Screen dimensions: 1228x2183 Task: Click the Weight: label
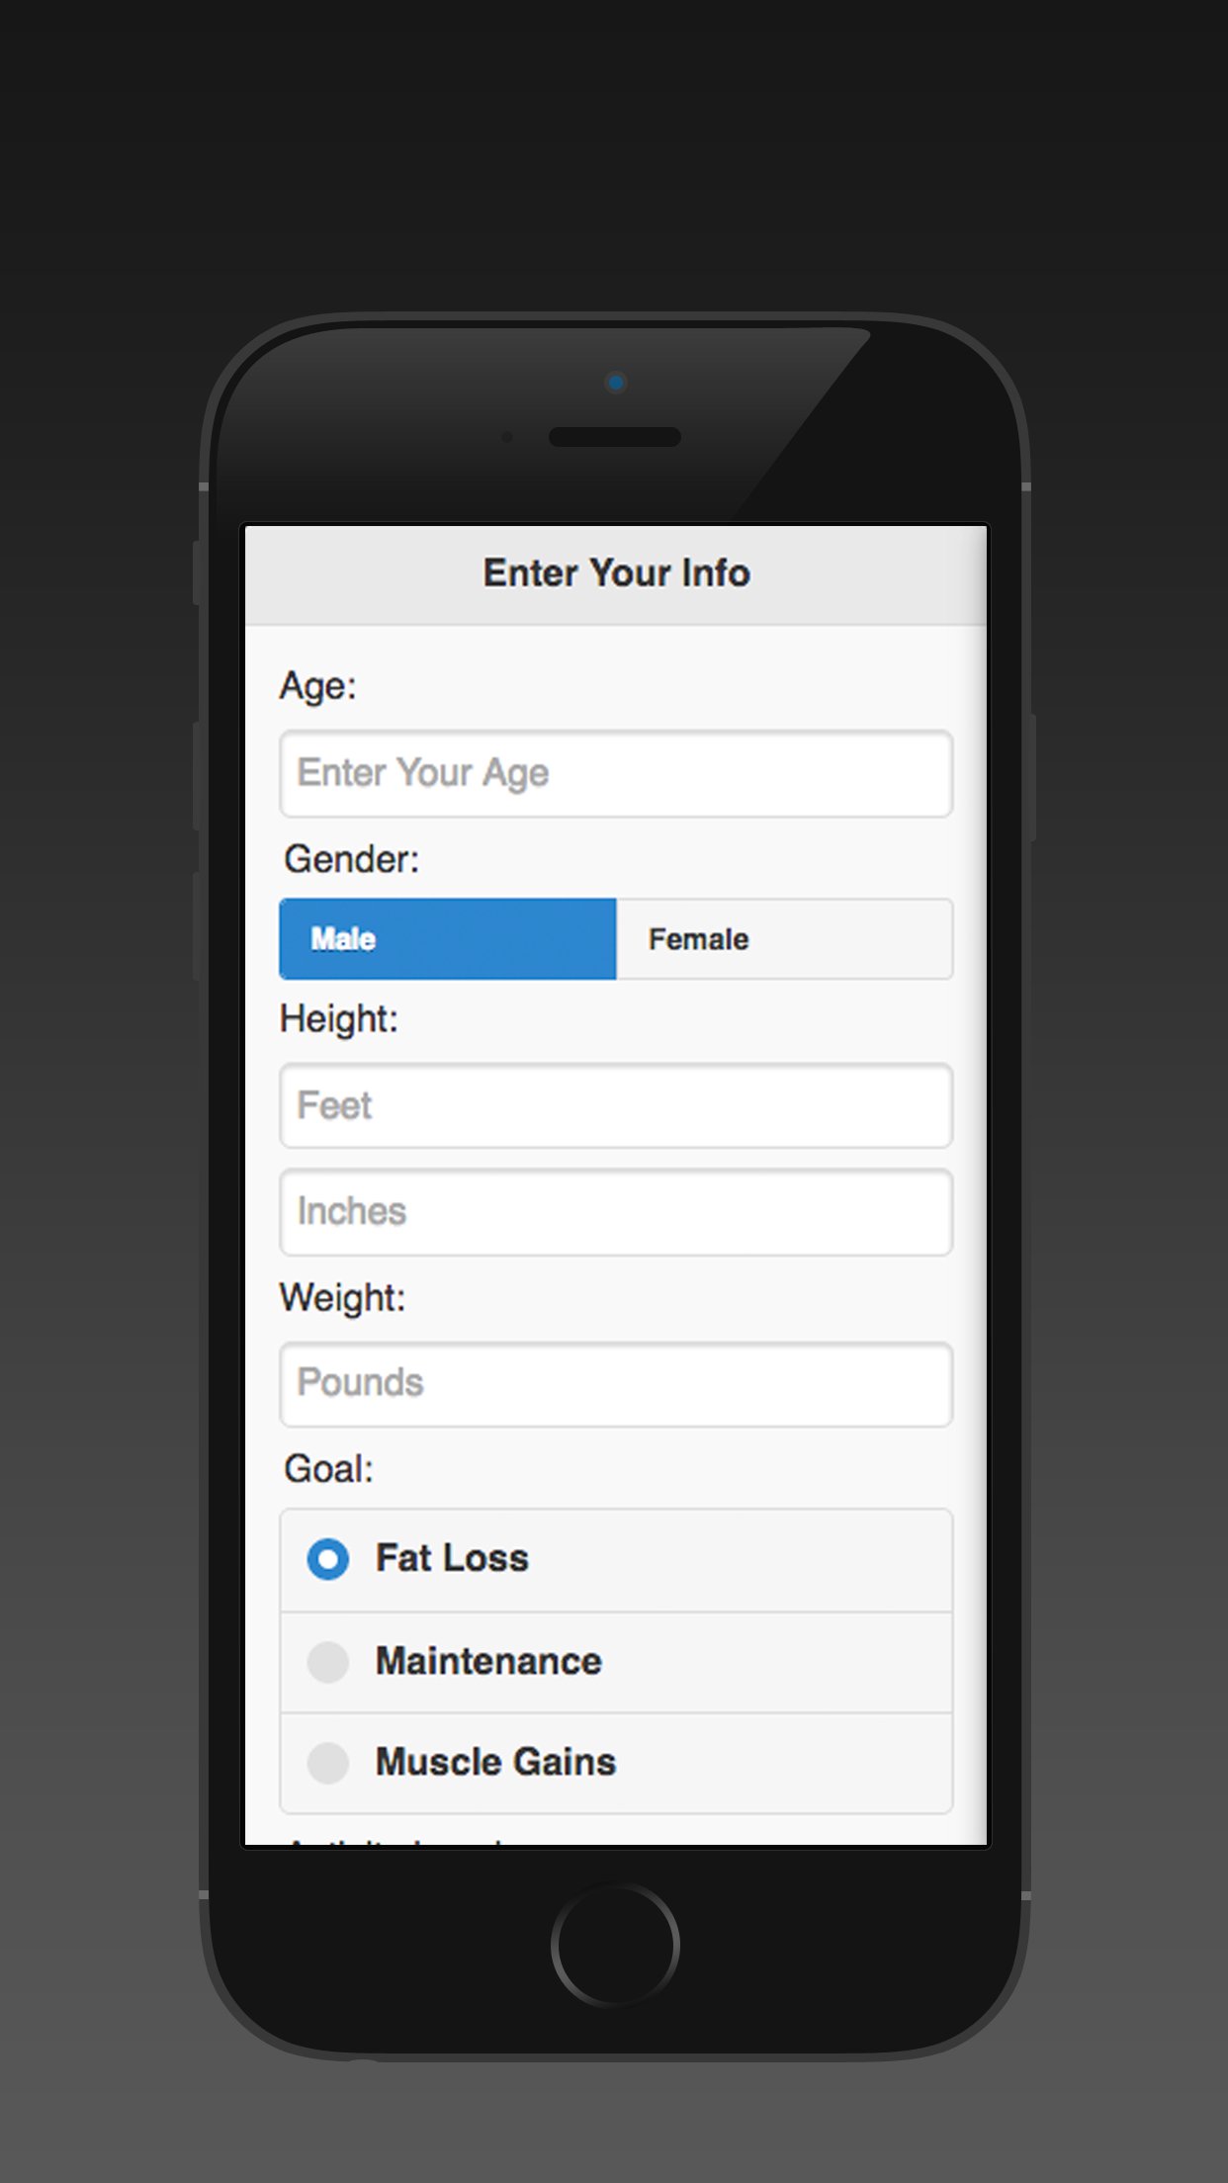pyautogui.click(x=343, y=1298)
